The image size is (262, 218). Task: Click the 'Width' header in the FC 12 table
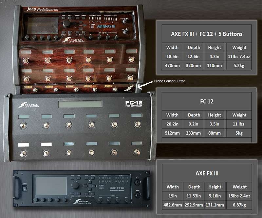tap(173, 115)
